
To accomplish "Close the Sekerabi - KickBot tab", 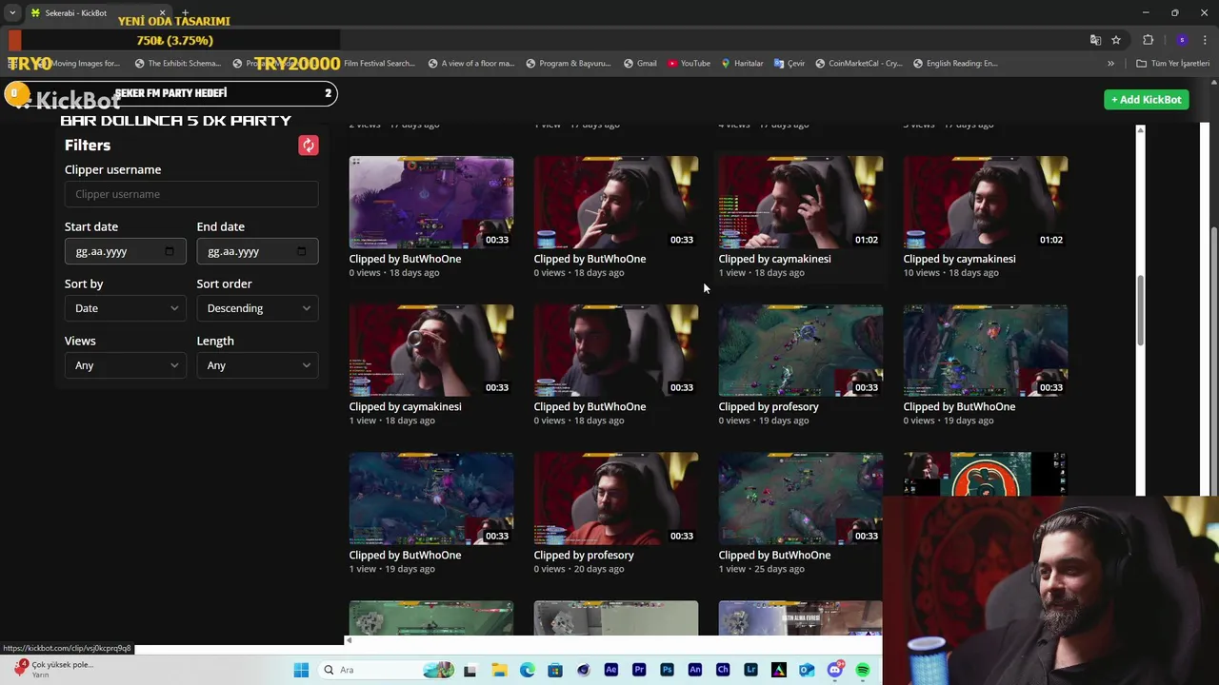I will 162,13.
